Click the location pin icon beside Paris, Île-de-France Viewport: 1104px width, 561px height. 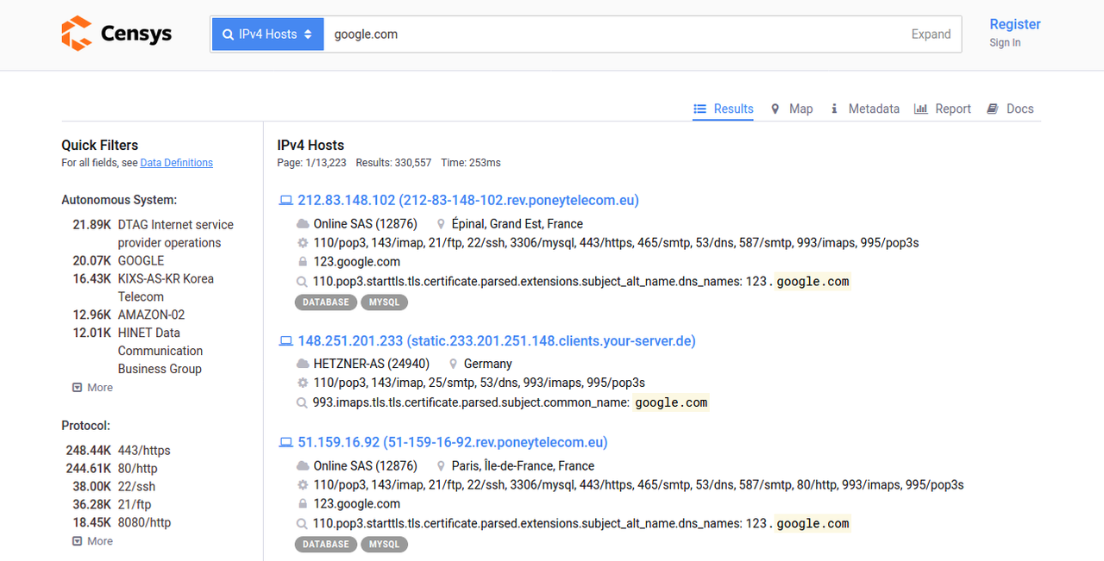click(x=441, y=466)
